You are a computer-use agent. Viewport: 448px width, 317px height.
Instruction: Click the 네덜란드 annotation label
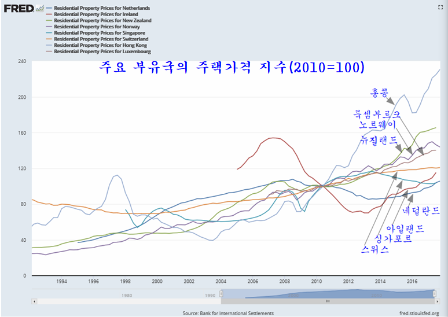click(421, 211)
